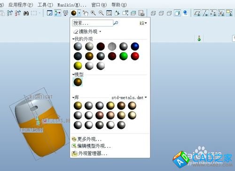Open the Manikin(M) menu
235x171 pixels.
tap(72, 5)
